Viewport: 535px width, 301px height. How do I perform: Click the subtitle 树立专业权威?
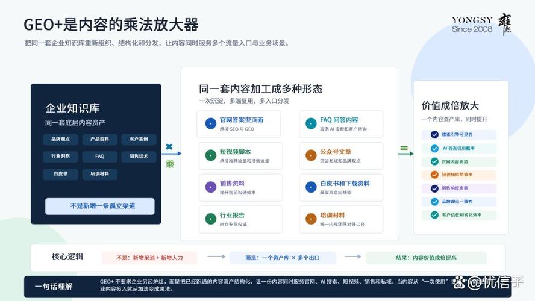pyautogui.click(x=233, y=225)
